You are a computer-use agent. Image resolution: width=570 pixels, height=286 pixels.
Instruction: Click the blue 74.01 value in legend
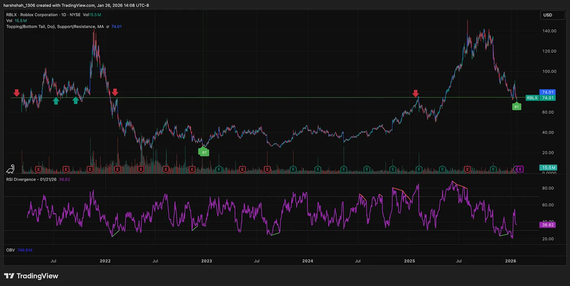pyautogui.click(x=116, y=27)
